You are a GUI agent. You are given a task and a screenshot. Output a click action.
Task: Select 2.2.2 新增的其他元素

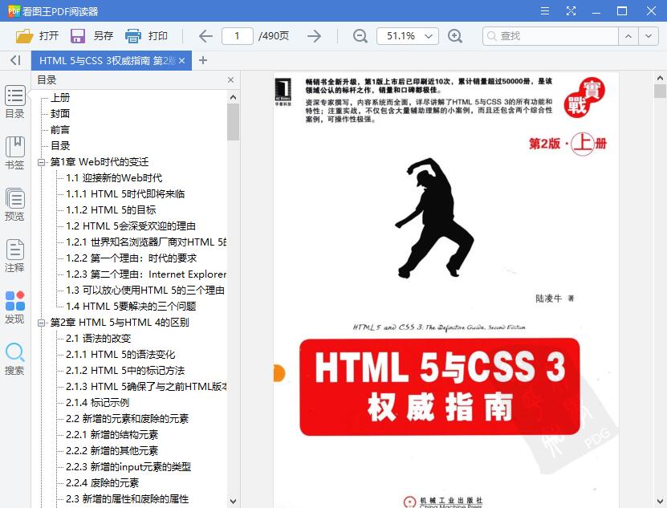[x=112, y=451]
